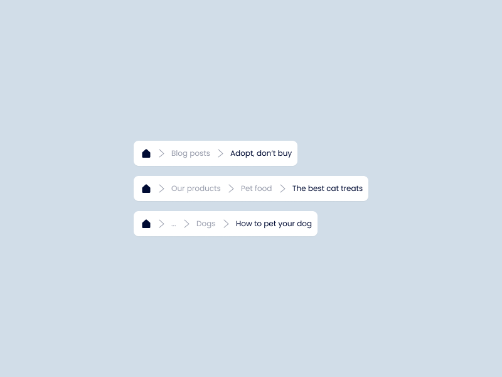Open the Dogs breadcrumb link
The width and height of the screenshot is (502, 377).
point(206,224)
